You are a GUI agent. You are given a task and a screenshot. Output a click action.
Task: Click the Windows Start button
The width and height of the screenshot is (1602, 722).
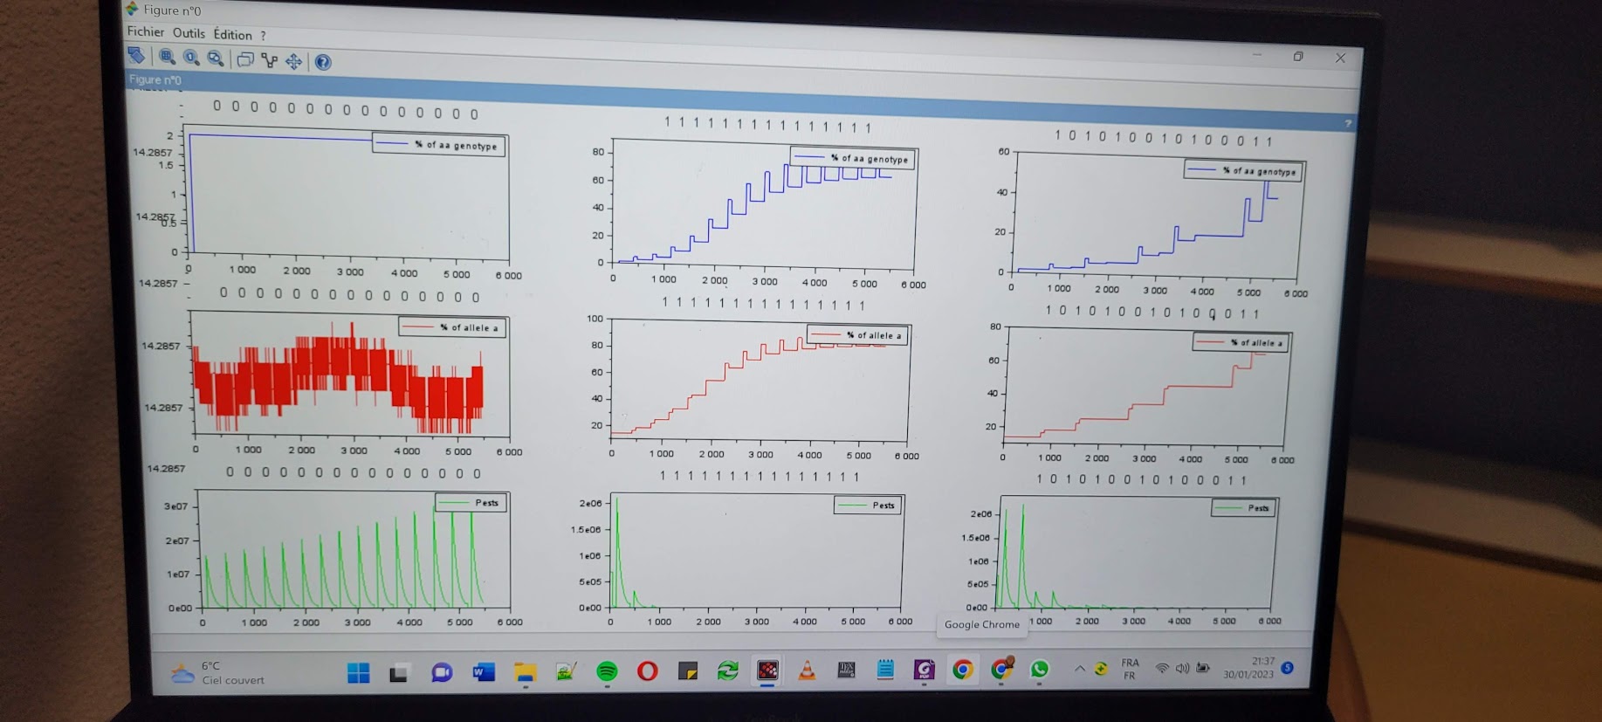coord(358,672)
